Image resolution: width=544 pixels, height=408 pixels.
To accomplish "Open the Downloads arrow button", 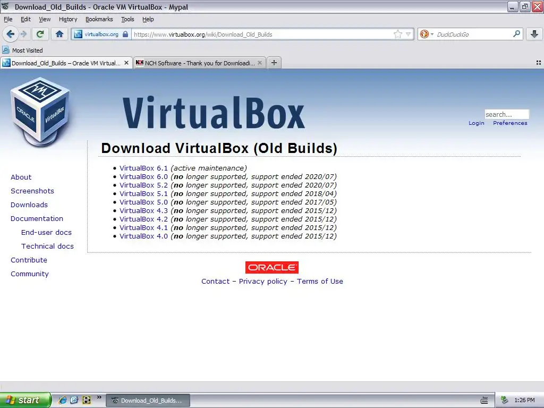I will (x=534, y=34).
